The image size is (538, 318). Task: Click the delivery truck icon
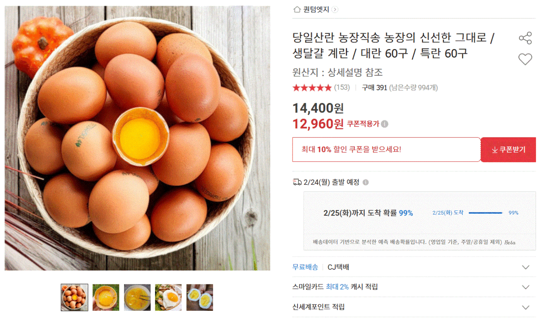point(297,182)
